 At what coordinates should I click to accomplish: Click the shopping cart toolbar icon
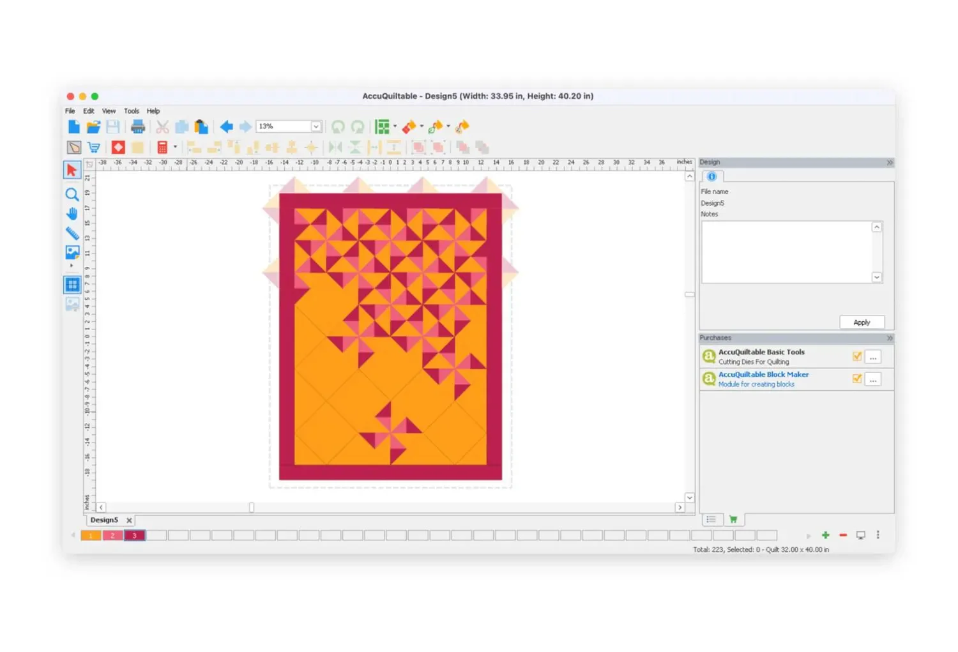click(94, 148)
